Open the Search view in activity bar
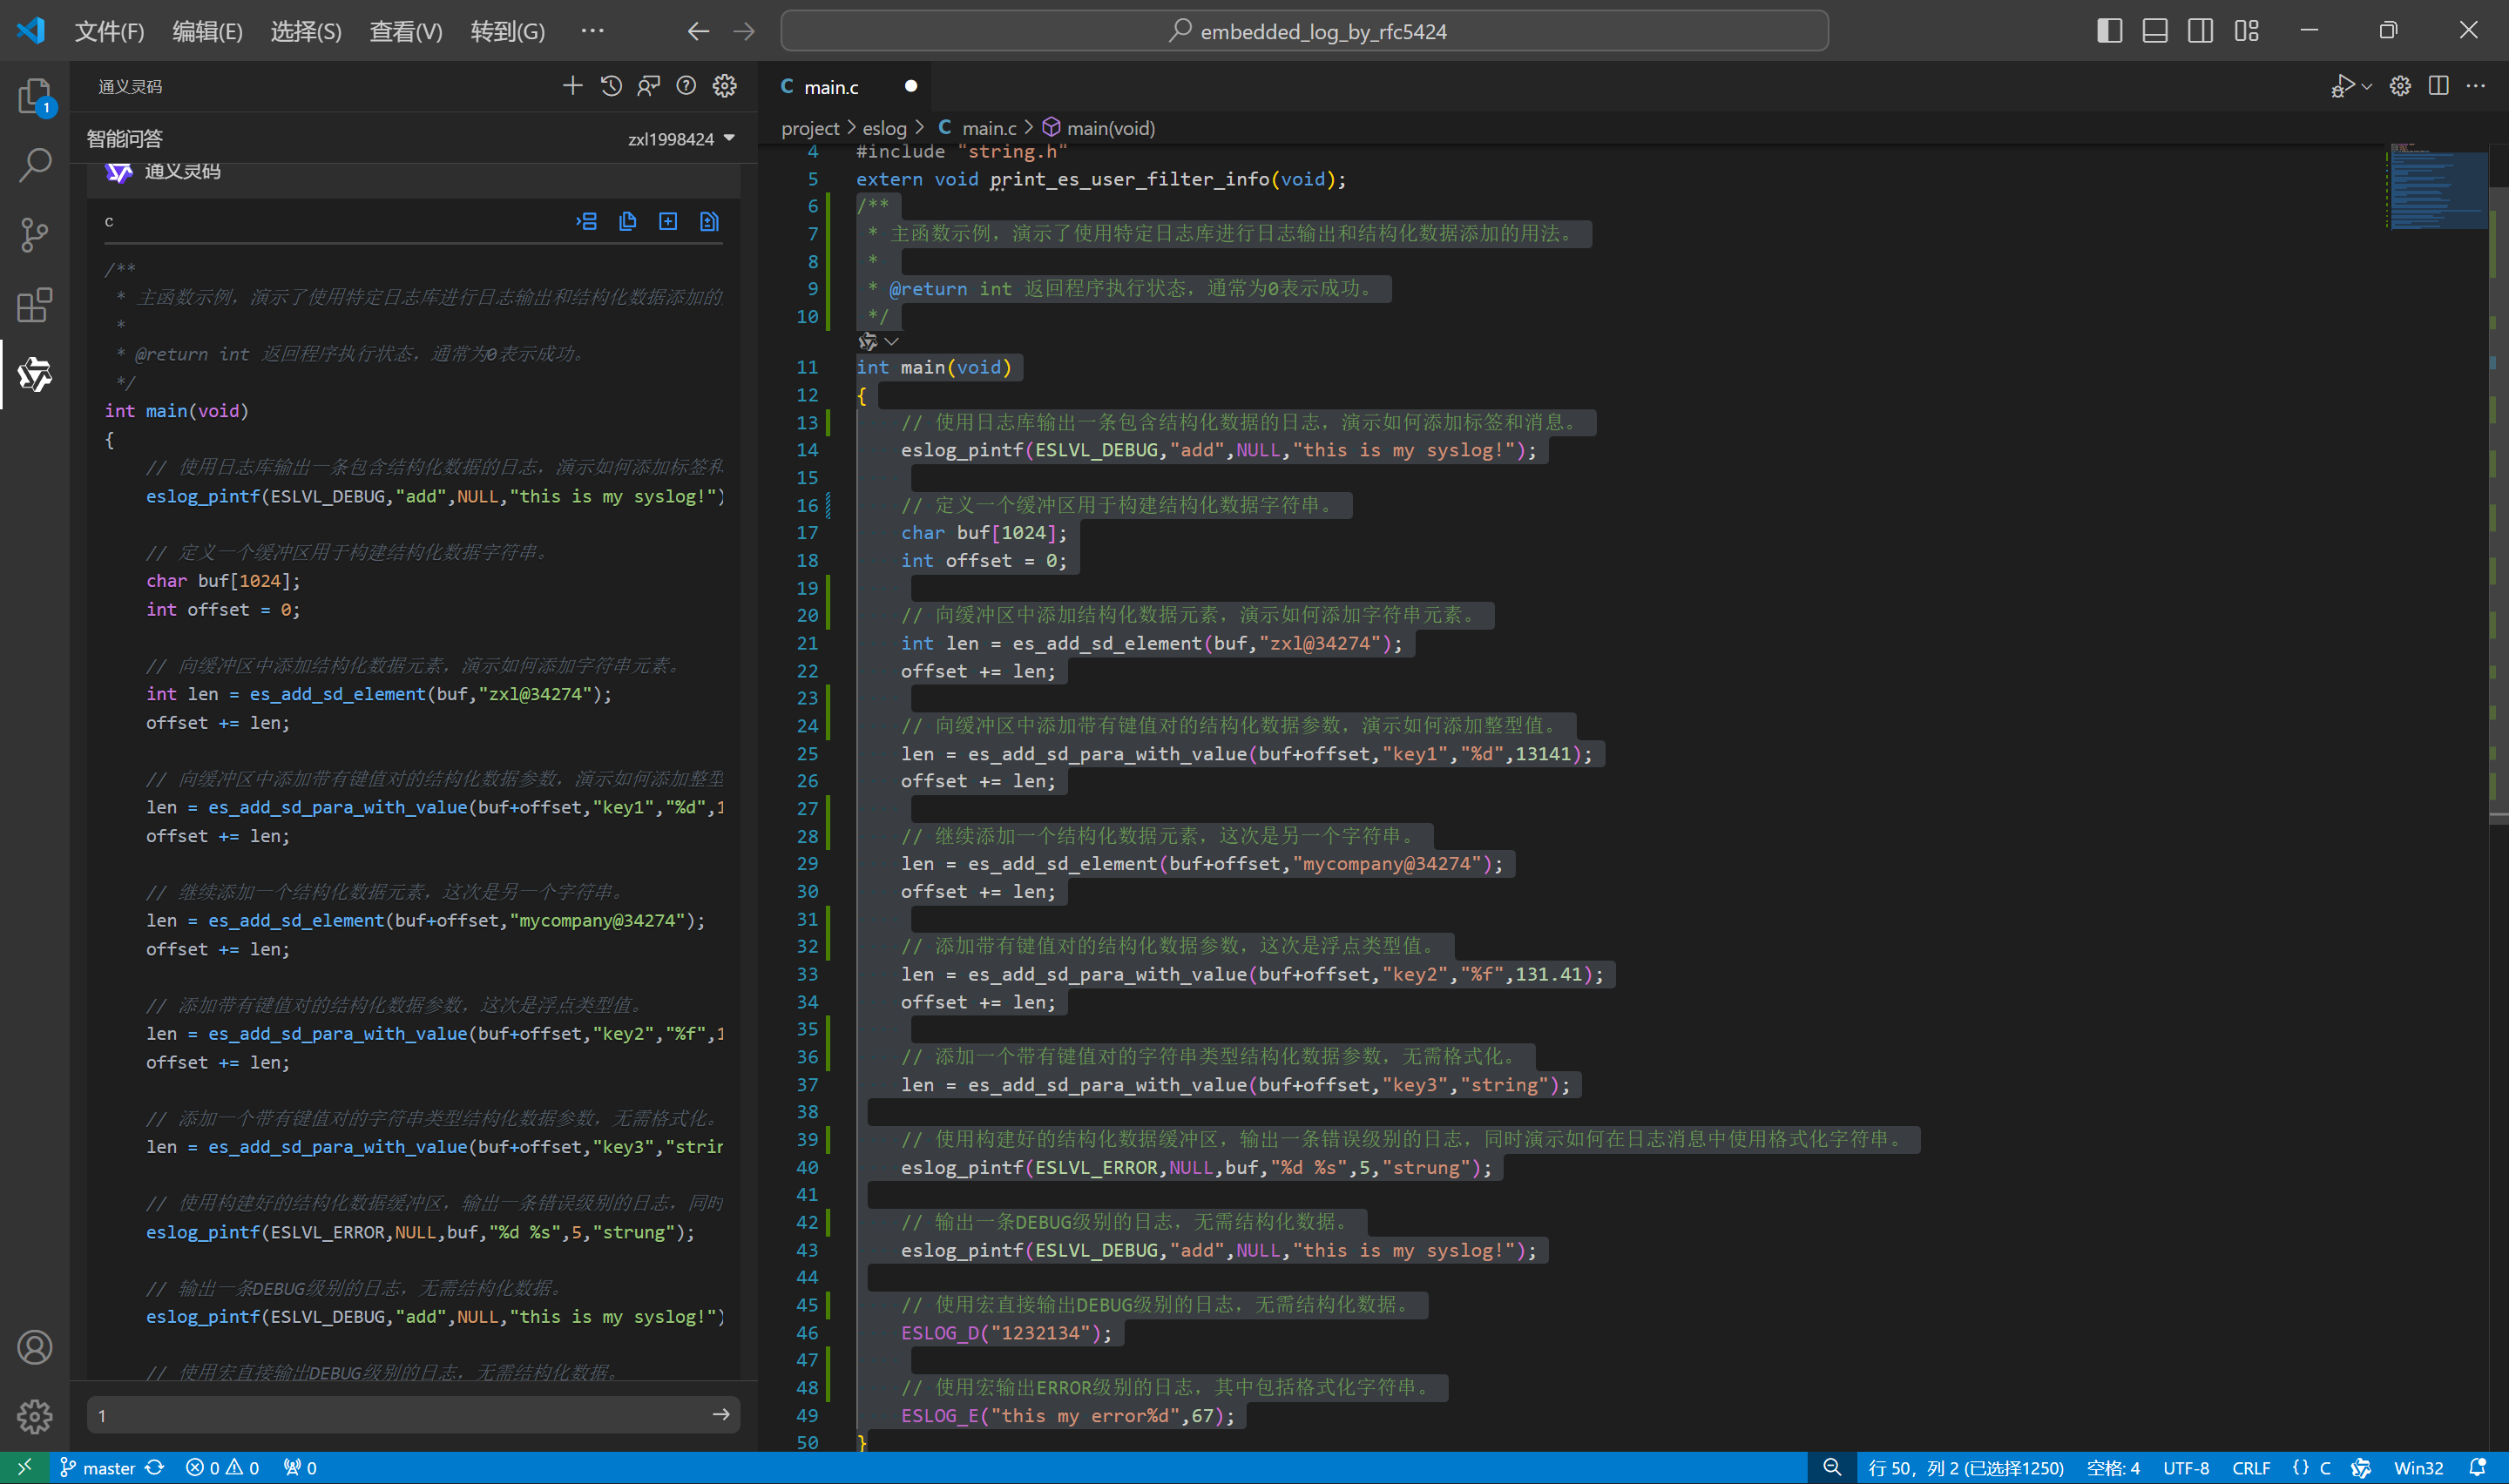Image resolution: width=2509 pixels, height=1484 pixels. tap(35, 165)
